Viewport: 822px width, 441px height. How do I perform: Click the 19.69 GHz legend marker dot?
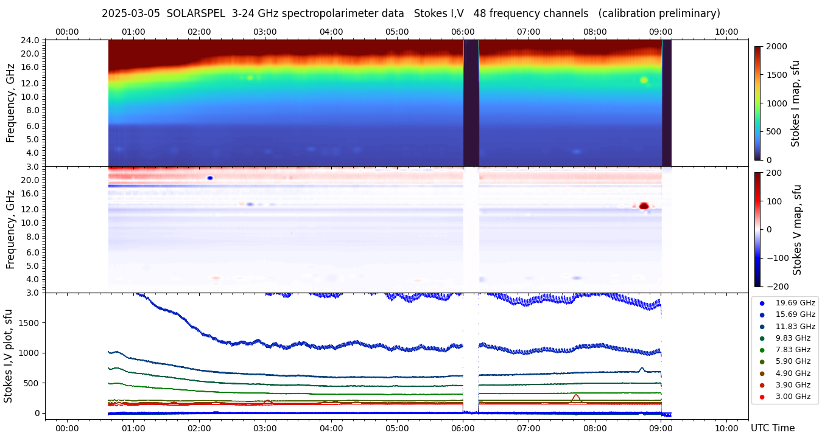pos(762,303)
